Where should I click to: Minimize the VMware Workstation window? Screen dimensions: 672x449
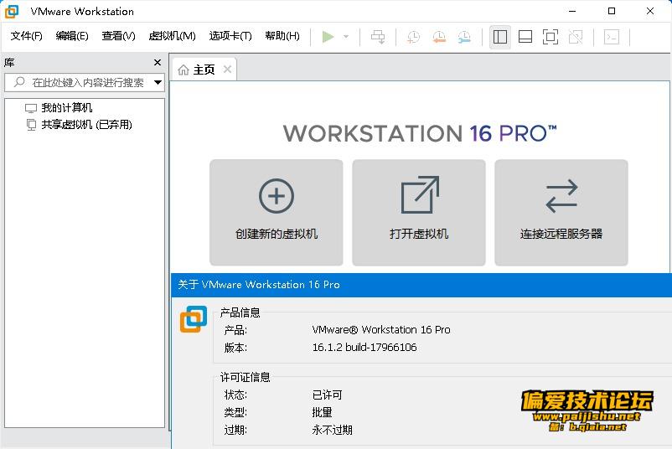point(572,11)
